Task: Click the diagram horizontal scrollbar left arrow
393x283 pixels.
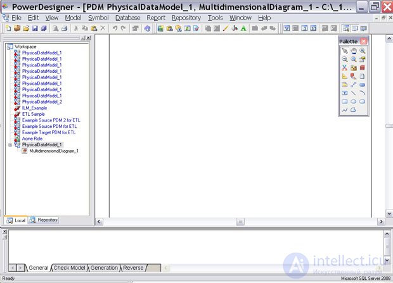Action: (99, 222)
